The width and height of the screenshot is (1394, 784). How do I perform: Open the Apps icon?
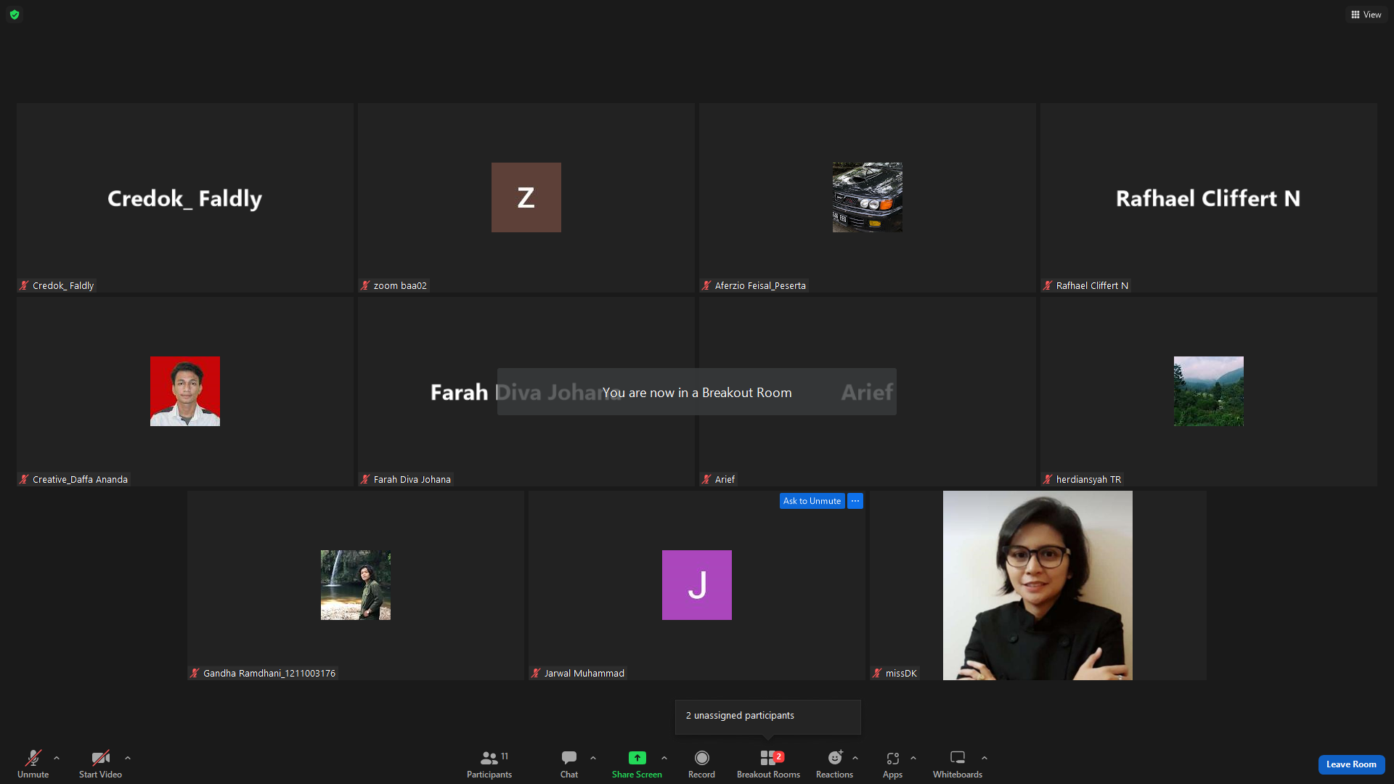[893, 758]
